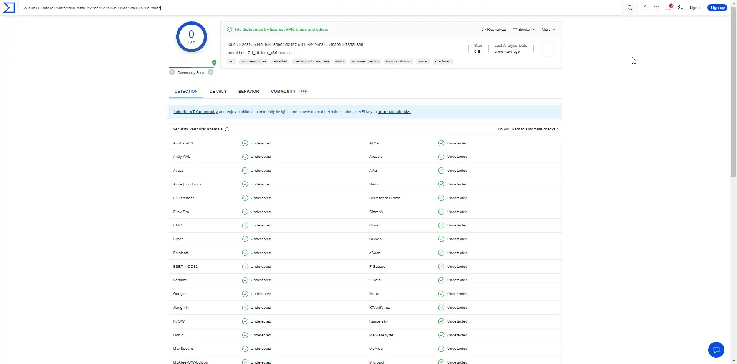
Task: Open the chat support bubble button
Action: click(716, 349)
